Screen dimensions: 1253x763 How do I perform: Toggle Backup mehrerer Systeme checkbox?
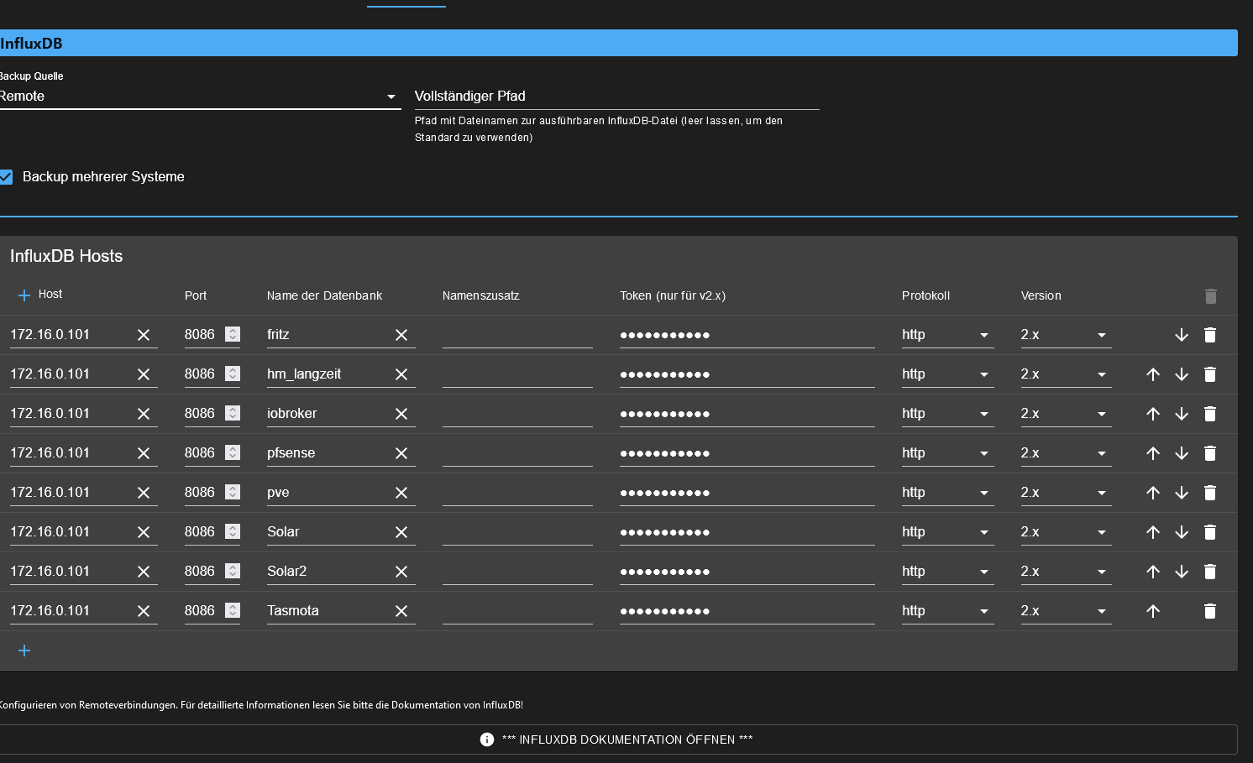(6, 176)
